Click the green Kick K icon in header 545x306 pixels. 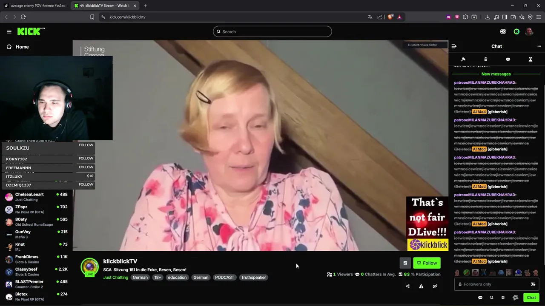pos(516,31)
